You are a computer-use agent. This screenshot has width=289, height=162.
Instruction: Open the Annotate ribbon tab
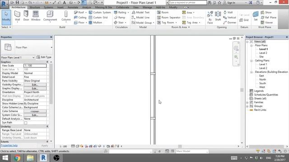pos(73,7)
